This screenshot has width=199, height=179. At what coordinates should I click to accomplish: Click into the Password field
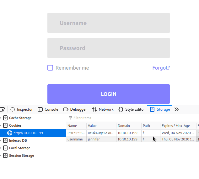(108, 48)
